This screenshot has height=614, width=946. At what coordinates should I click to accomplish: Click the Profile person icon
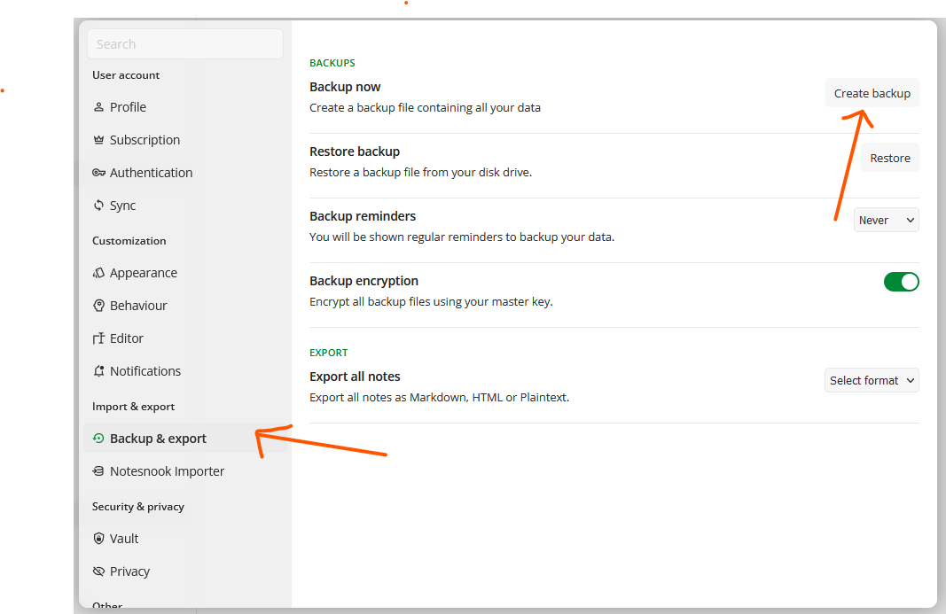[x=98, y=107]
